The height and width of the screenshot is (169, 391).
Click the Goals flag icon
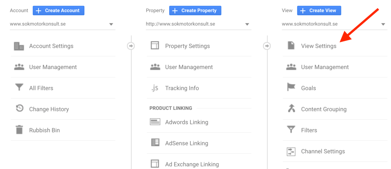point(291,88)
